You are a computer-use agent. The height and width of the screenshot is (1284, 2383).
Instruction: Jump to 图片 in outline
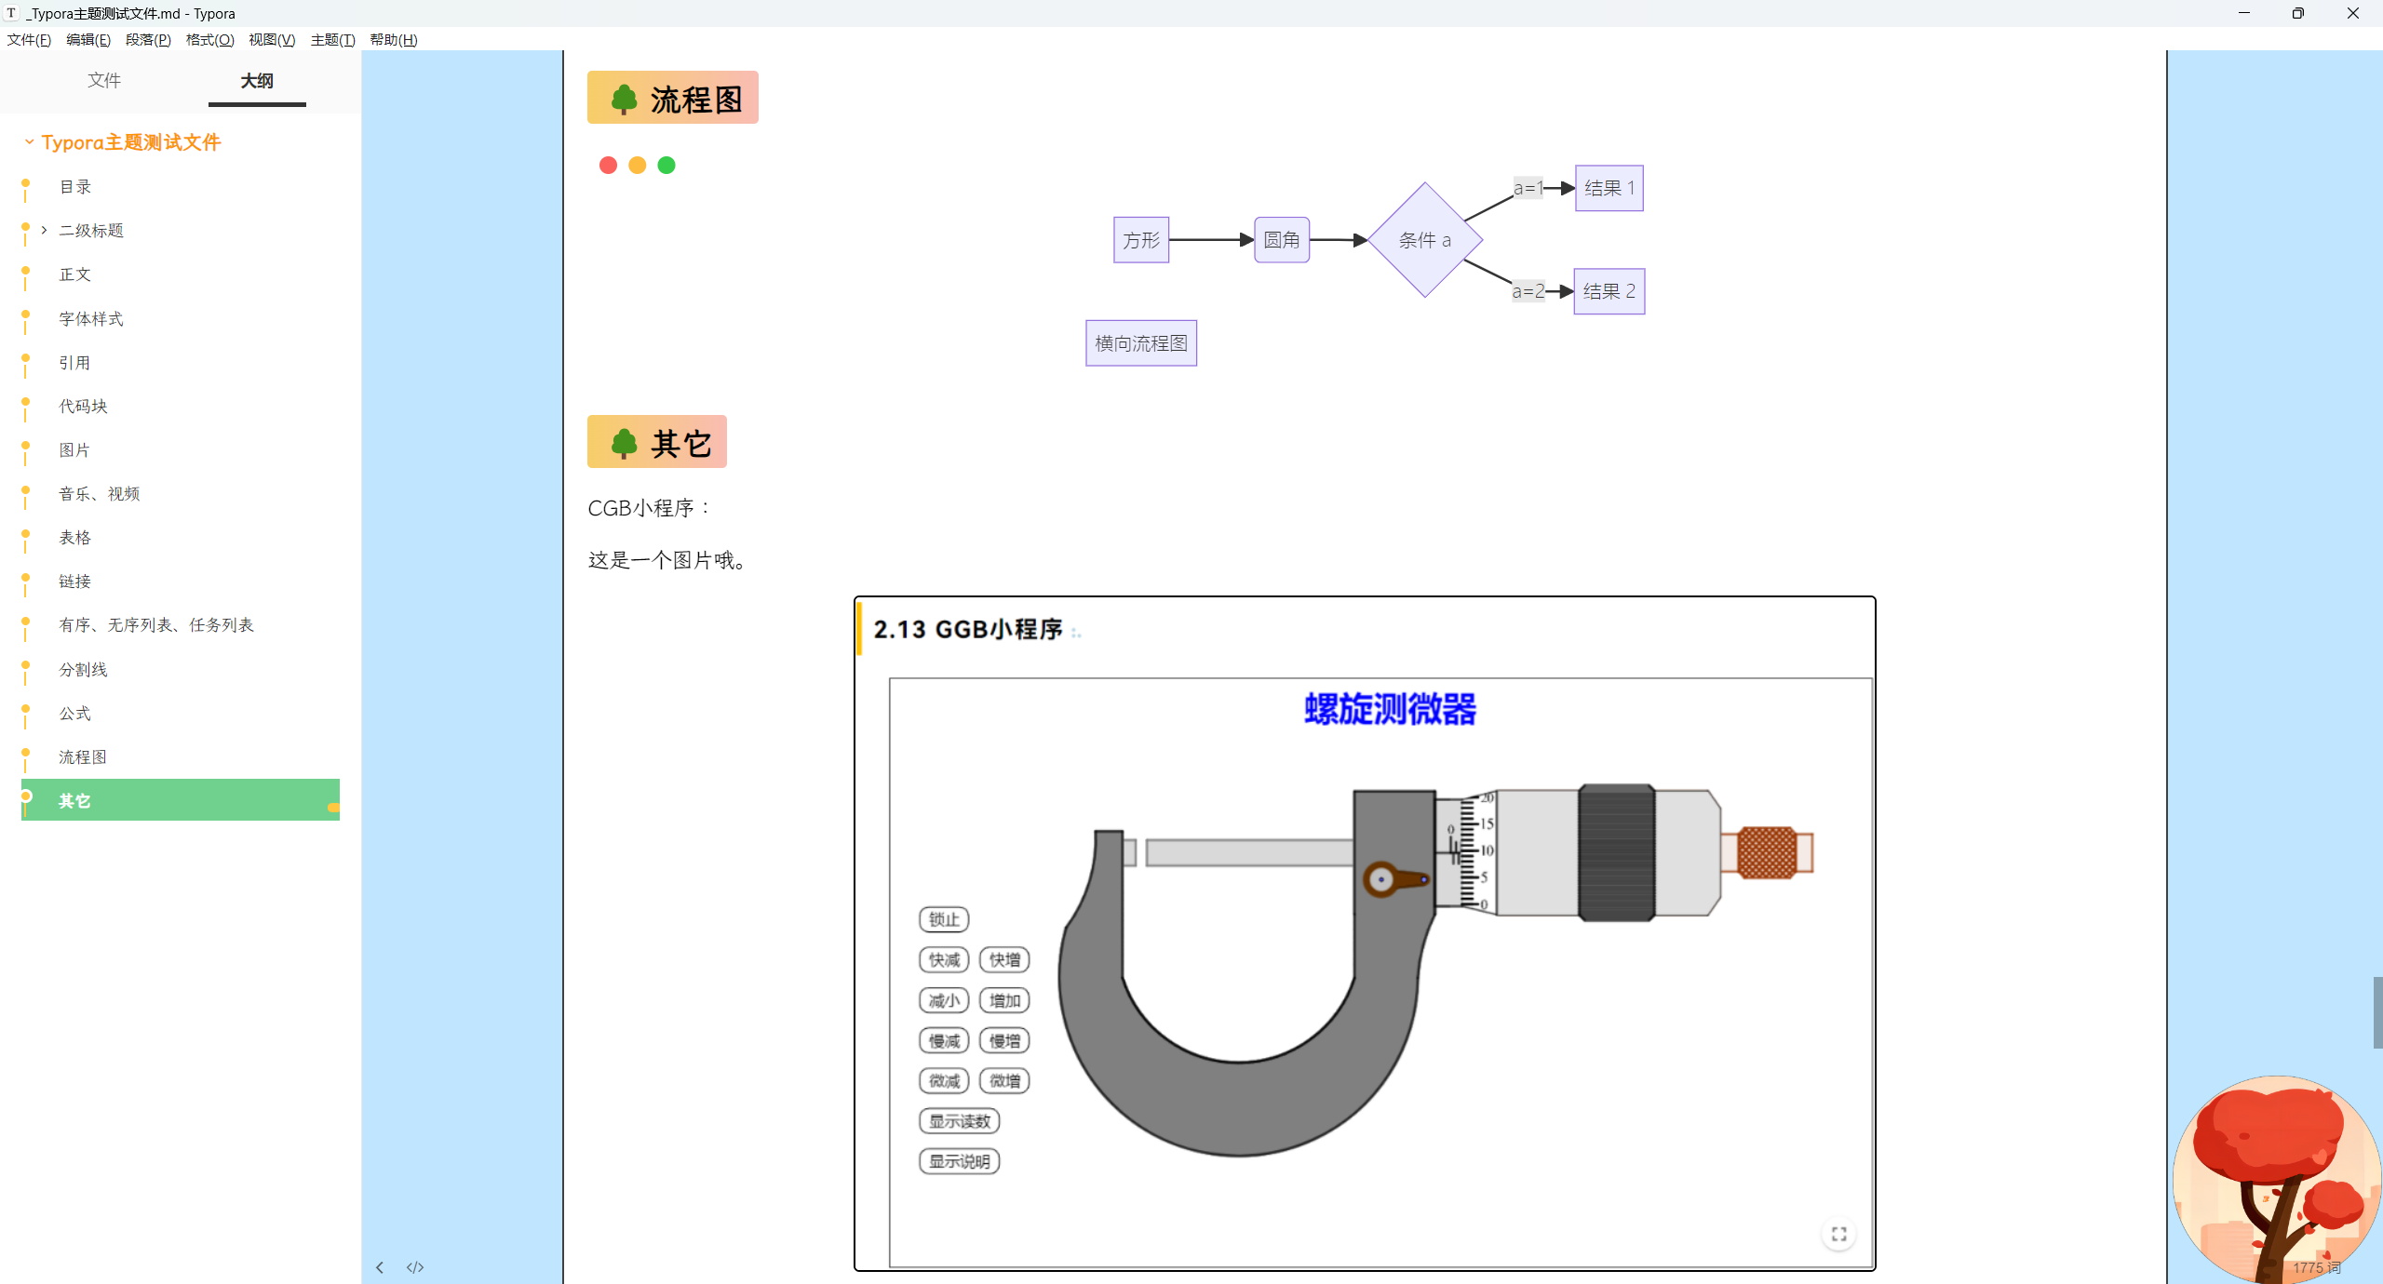click(75, 450)
